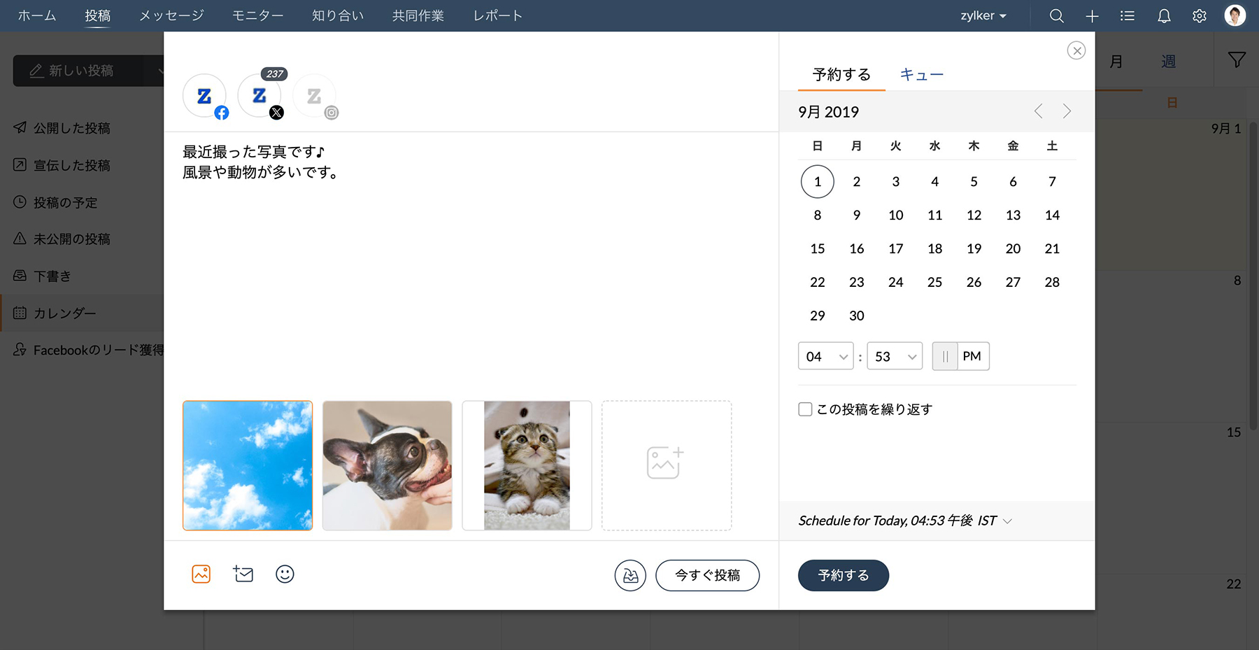Click the 予約する button to schedule

843,575
